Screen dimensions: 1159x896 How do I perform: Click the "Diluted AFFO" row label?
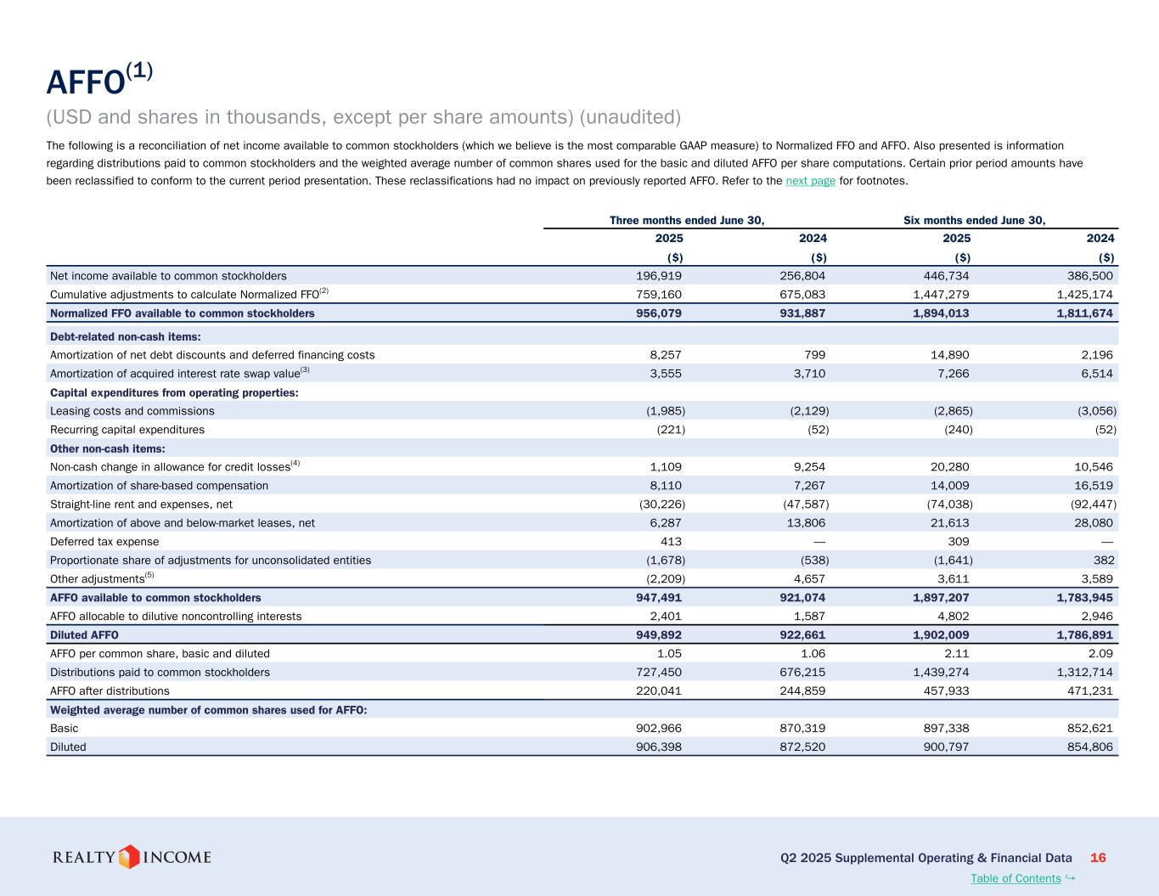pos(84,635)
